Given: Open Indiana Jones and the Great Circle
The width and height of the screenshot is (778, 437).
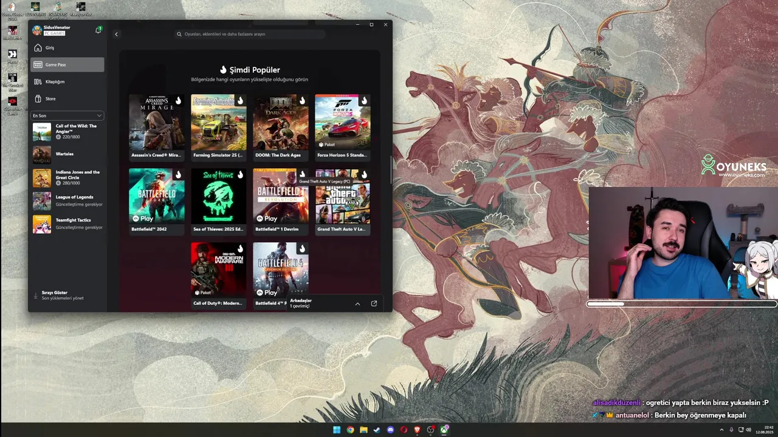Looking at the screenshot, I should click(x=67, y=178).
